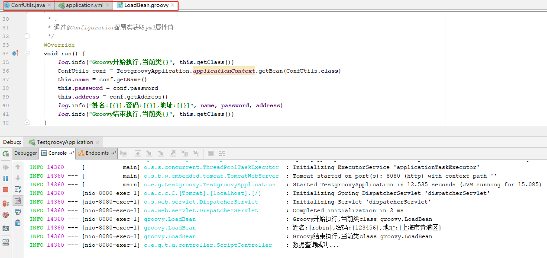This screenshot has width=547, height=258.
Task: Pause the running program
Action: tap(6, 178)
